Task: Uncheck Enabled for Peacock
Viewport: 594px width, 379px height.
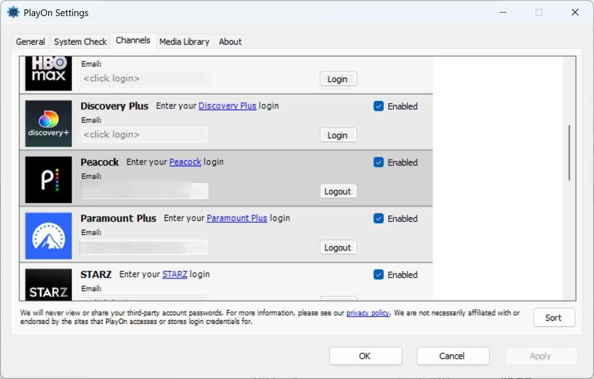Action: [x=379, y=162]
